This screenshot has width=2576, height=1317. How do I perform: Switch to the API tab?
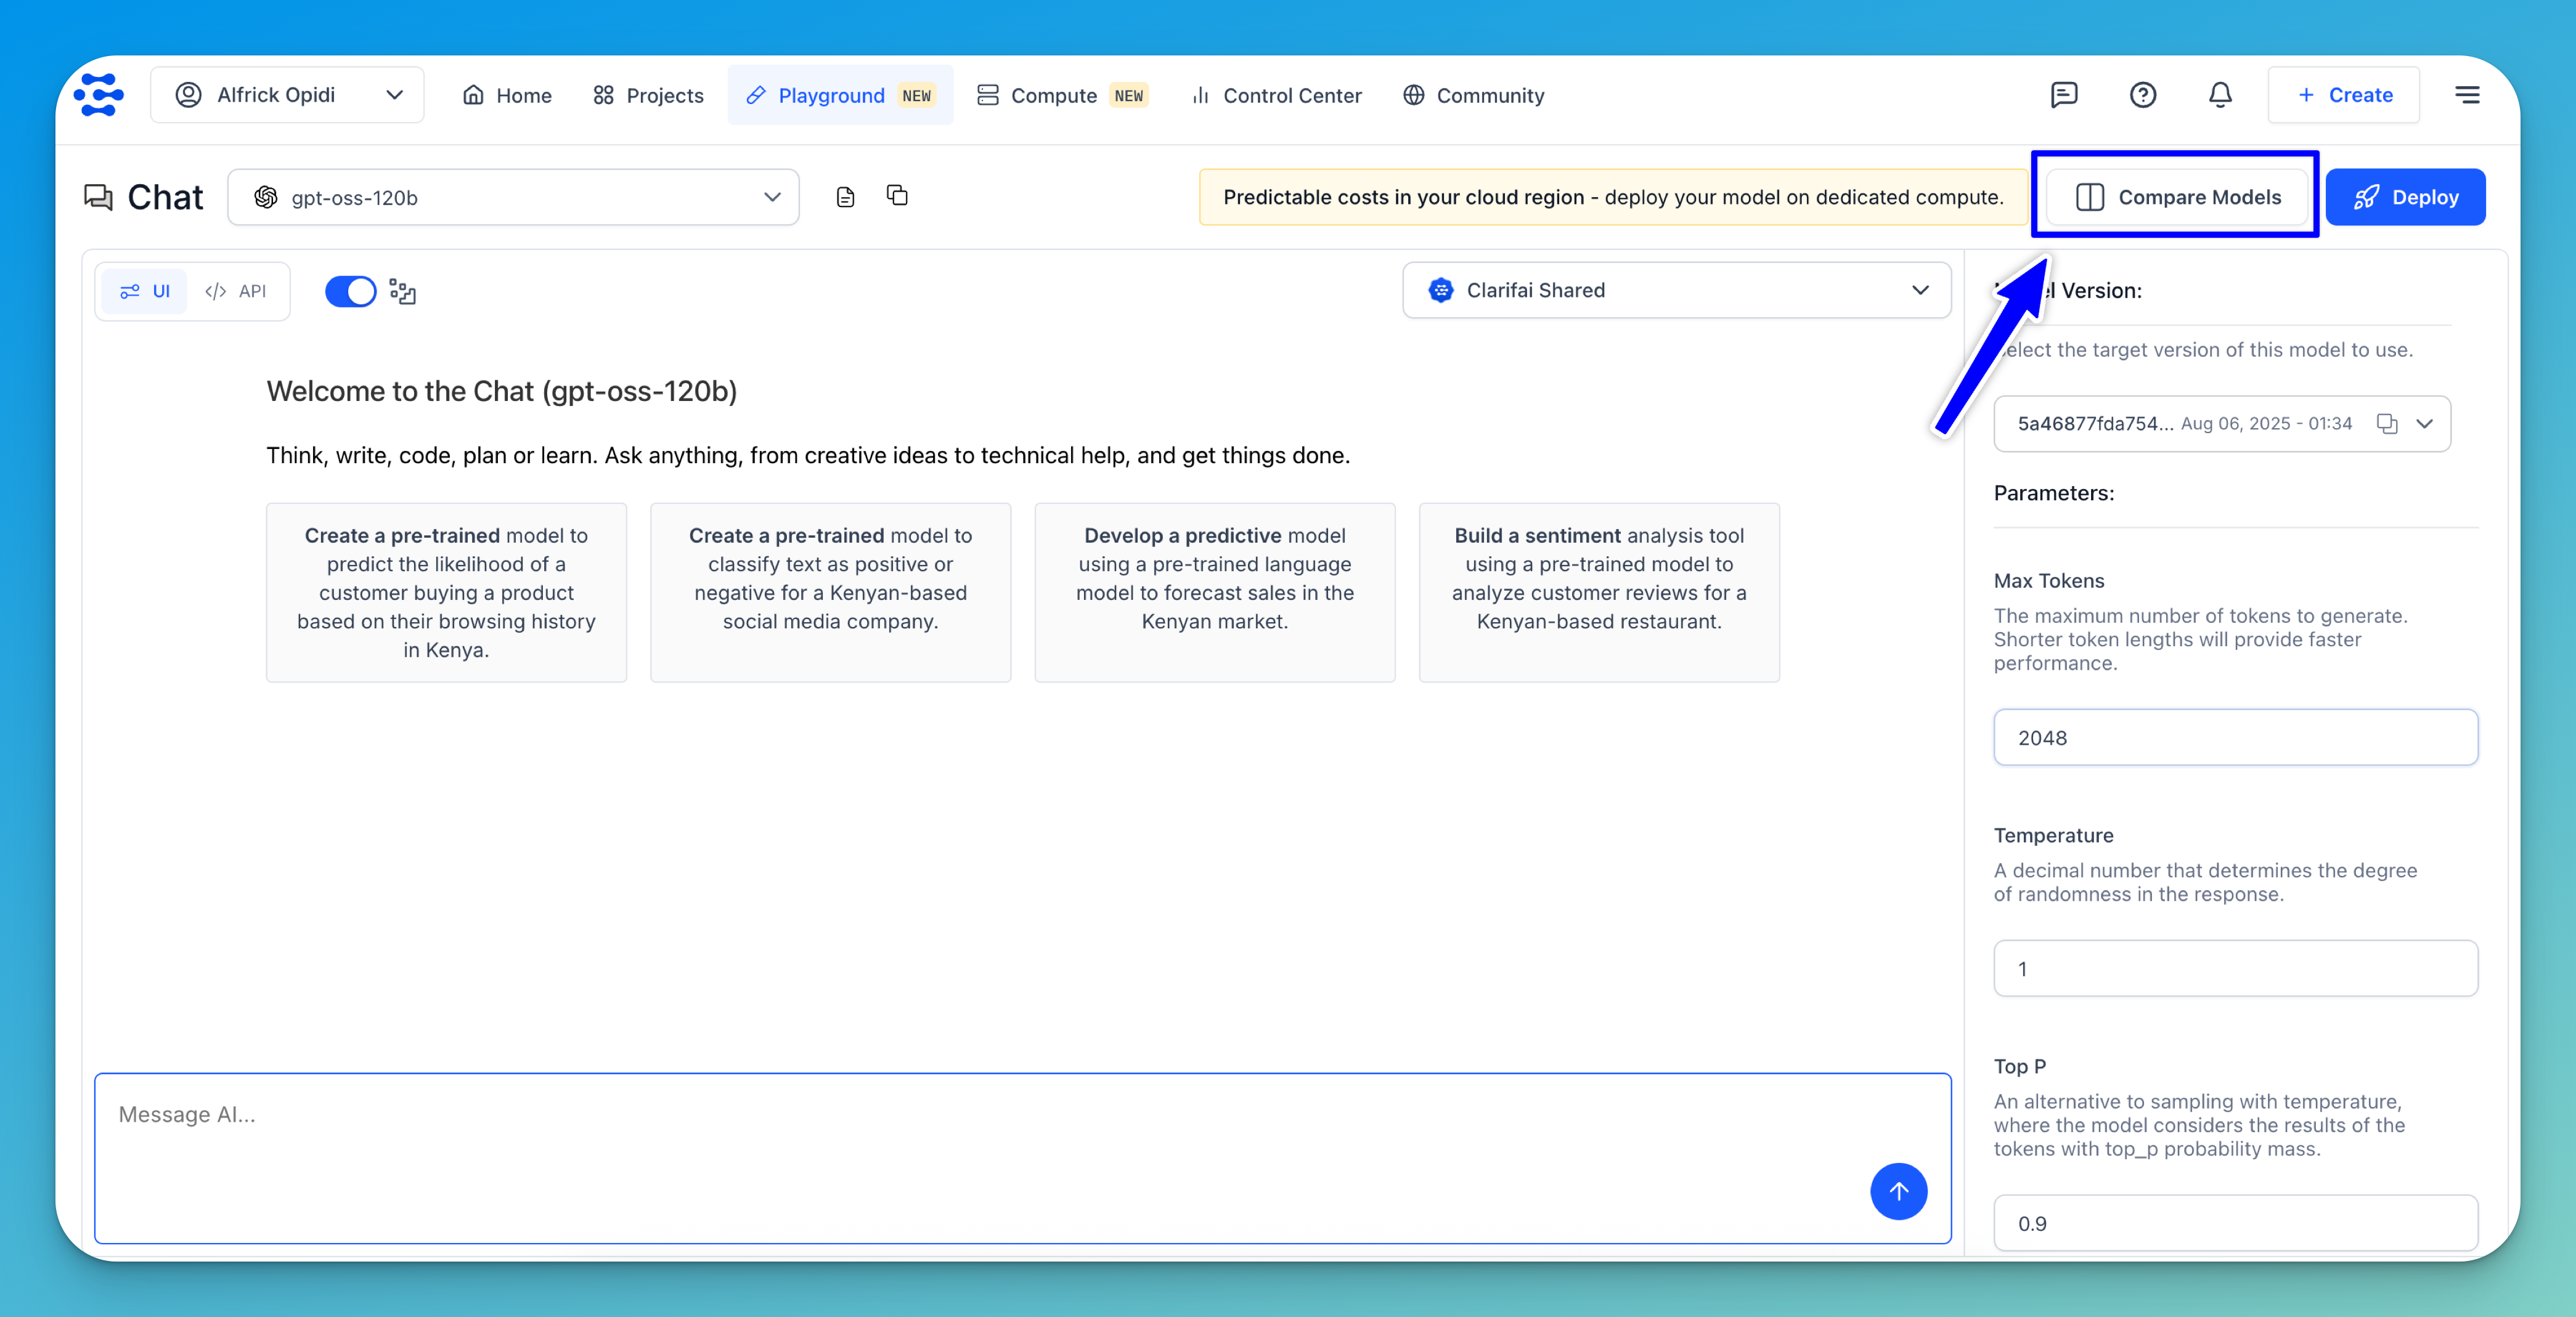pyautogui.click(x=236, y=291)
